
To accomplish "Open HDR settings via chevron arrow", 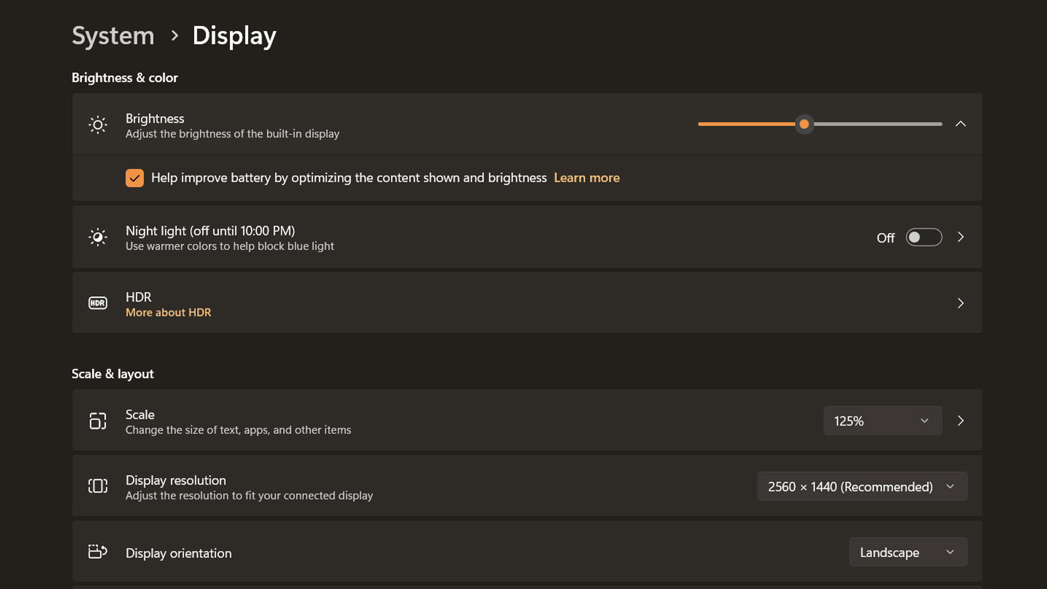I will click(x=960, y=303).
